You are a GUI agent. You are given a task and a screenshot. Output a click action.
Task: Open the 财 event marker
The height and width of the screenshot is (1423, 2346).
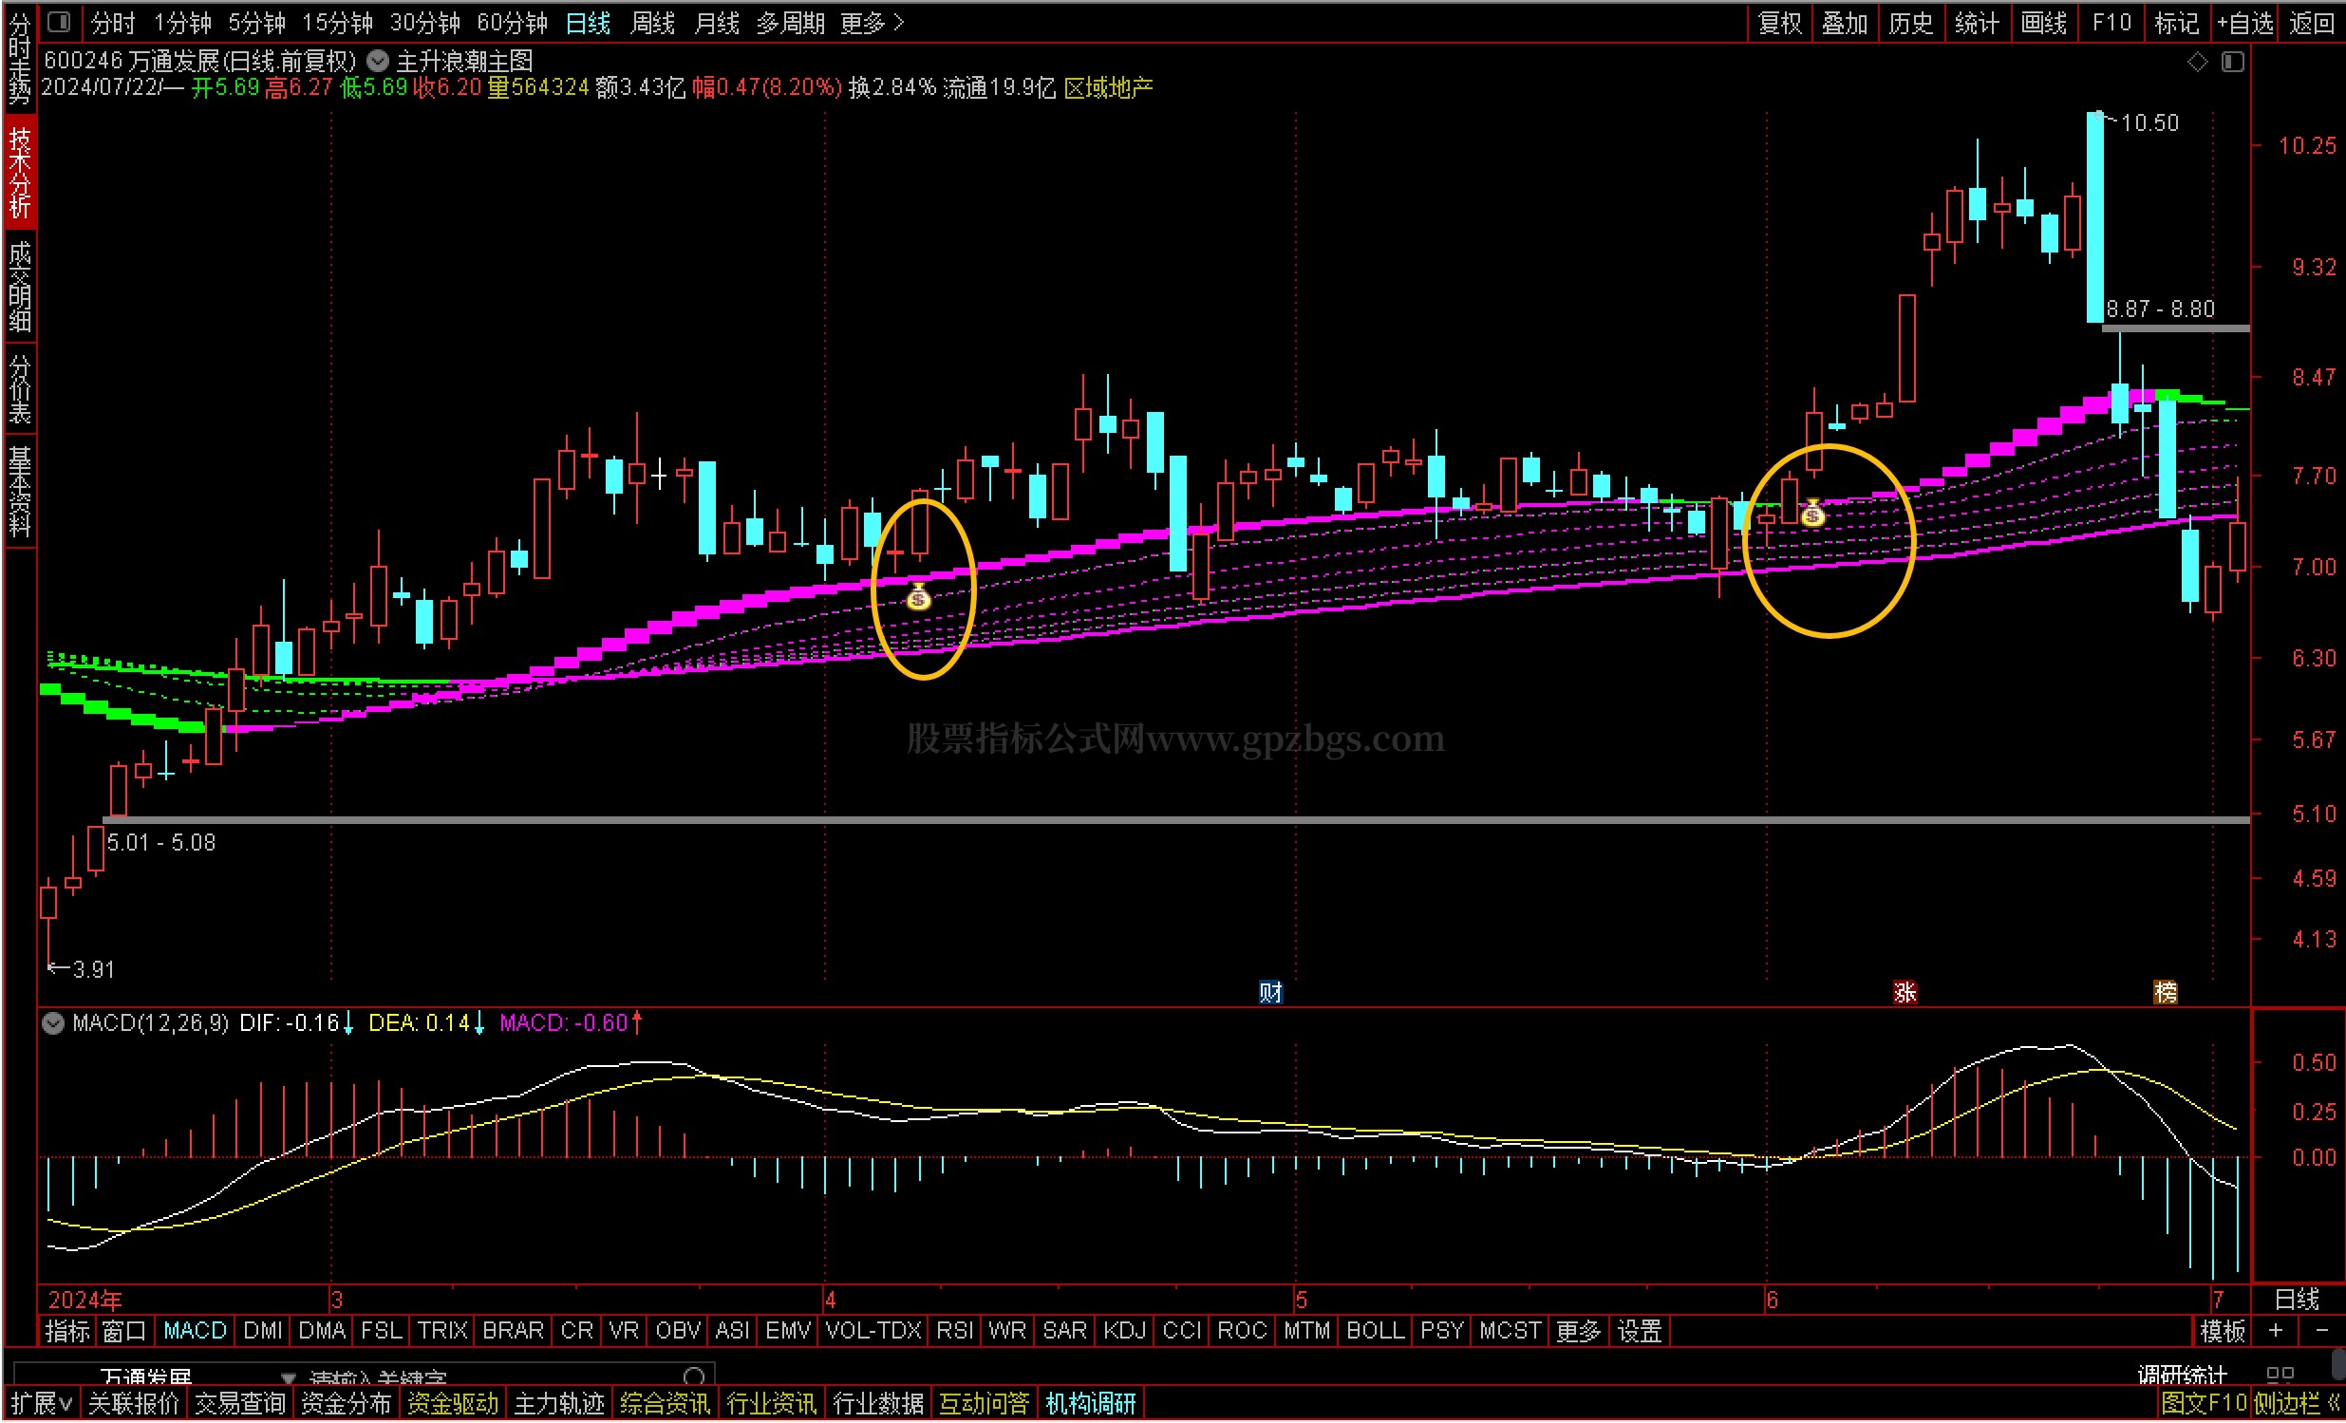point(1271,993)
